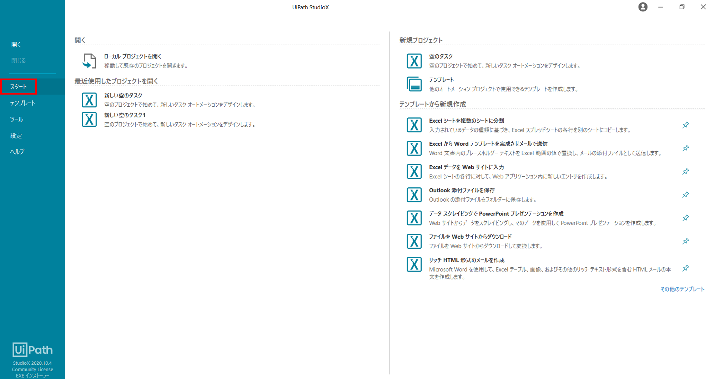Click ローカル プロジェクトを開く title

point(133,56)
